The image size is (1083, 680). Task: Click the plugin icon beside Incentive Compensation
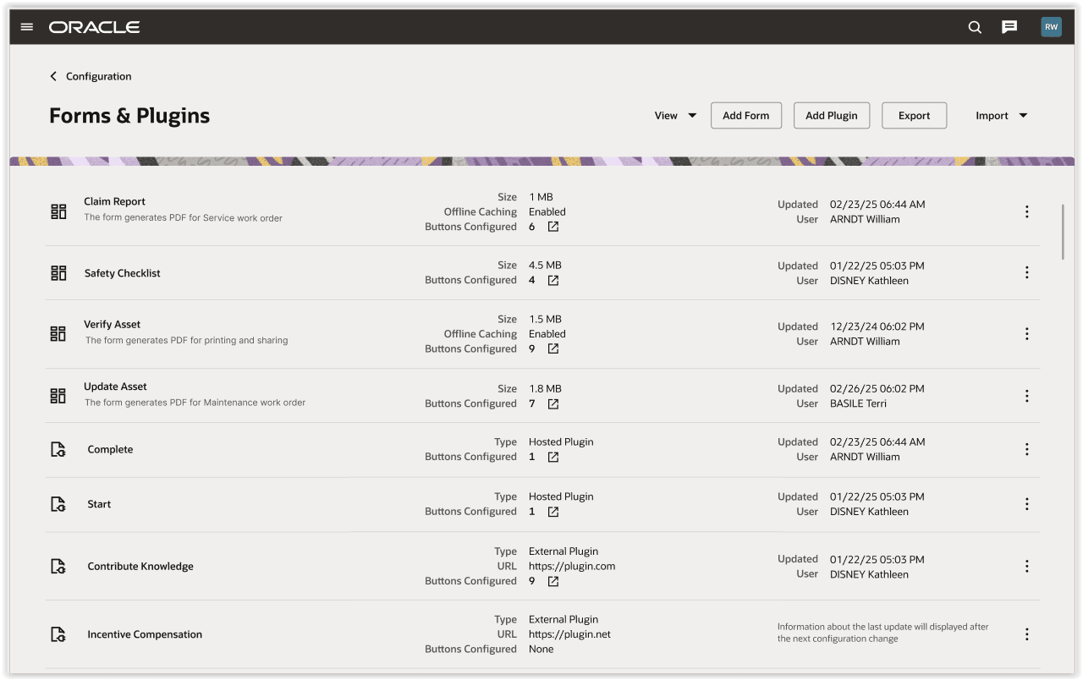point(58,633)
